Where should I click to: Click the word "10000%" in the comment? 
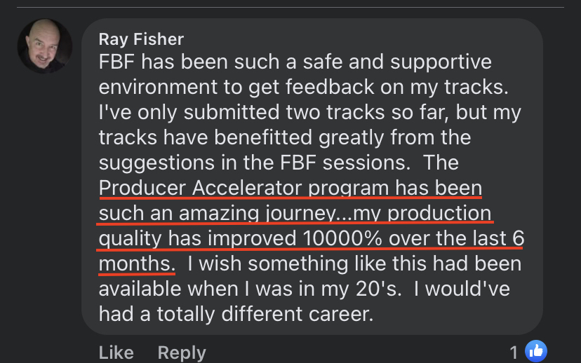click(x=342, y=238)
